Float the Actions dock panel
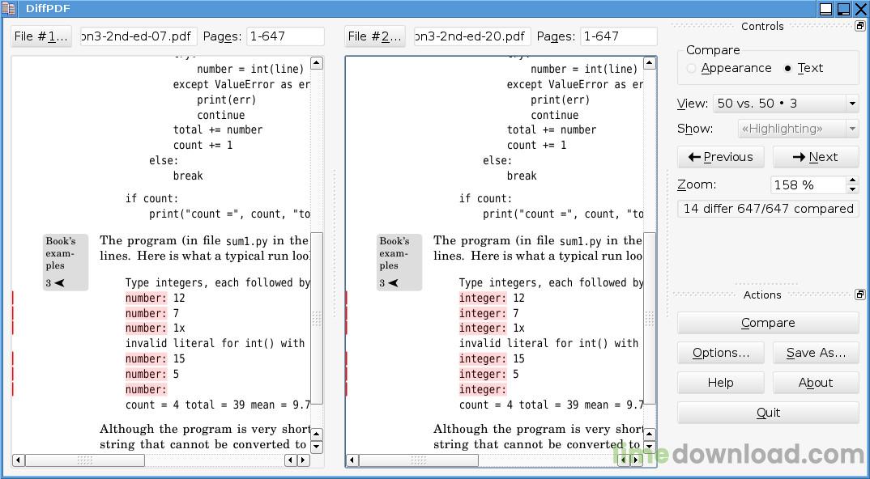 coord(860,295)
